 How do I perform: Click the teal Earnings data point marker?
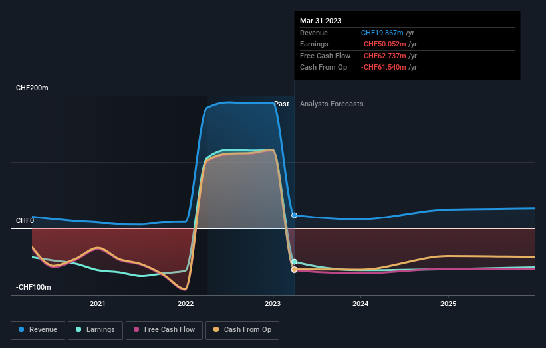point(294,262)
